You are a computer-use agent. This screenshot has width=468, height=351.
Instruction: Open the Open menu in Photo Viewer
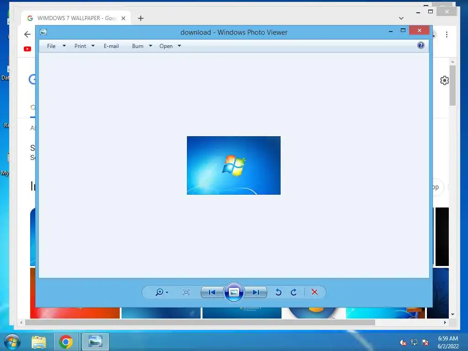click(166, 46)
